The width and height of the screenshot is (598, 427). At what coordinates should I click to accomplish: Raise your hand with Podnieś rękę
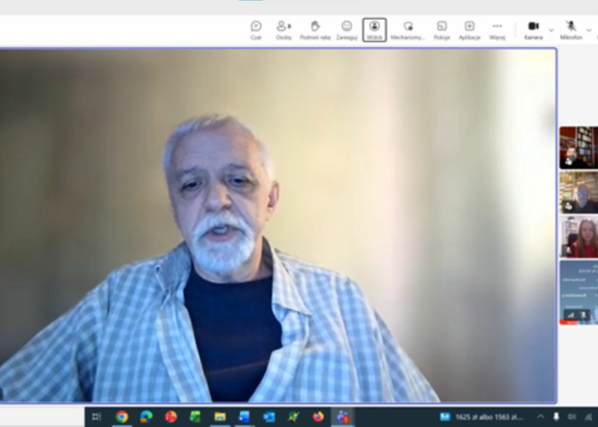[315, 30]
